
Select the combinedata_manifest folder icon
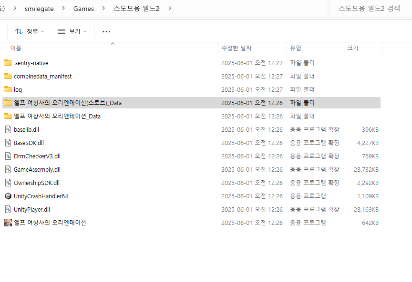click(8, 76)
